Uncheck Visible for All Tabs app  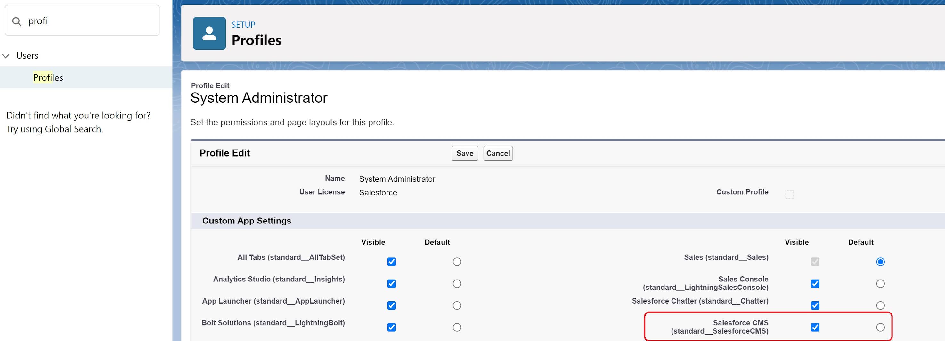click(391, 261)
